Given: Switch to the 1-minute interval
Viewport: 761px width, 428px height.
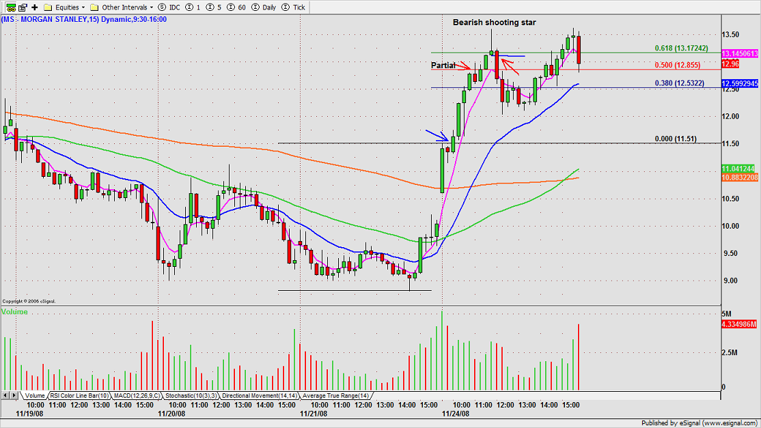Looking at the screenshot, I should coord(193,8).
